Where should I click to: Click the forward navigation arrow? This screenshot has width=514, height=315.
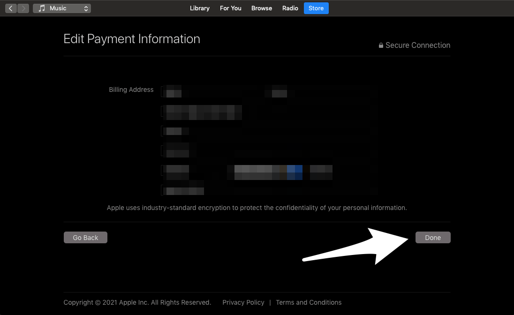point(23,8)
